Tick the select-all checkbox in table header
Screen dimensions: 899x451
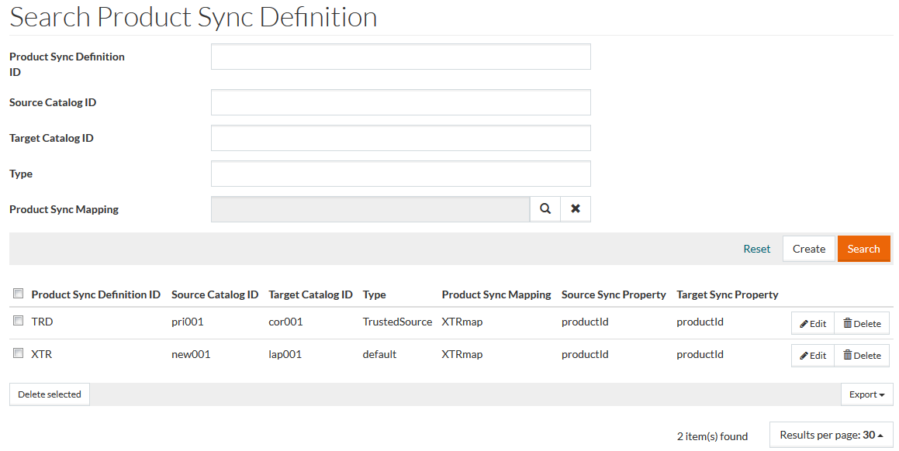[18, 294]
